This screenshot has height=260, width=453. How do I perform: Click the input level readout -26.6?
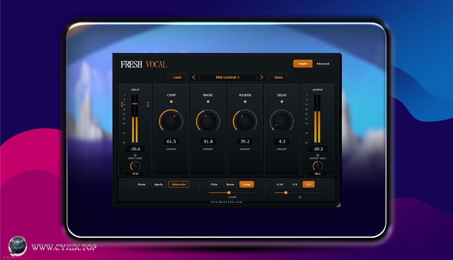click(x=135, y=149)
